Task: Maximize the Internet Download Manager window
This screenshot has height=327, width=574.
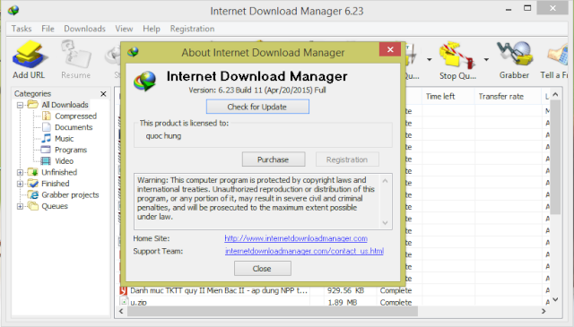Action: click(x=527, y=8)
